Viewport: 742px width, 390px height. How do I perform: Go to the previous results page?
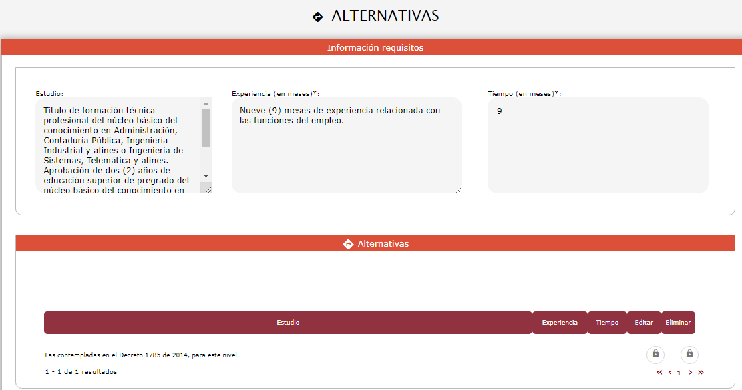(x=670, y=373)
